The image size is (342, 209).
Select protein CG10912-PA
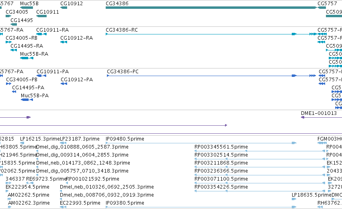pyautogui.click(x=77, y=80)
